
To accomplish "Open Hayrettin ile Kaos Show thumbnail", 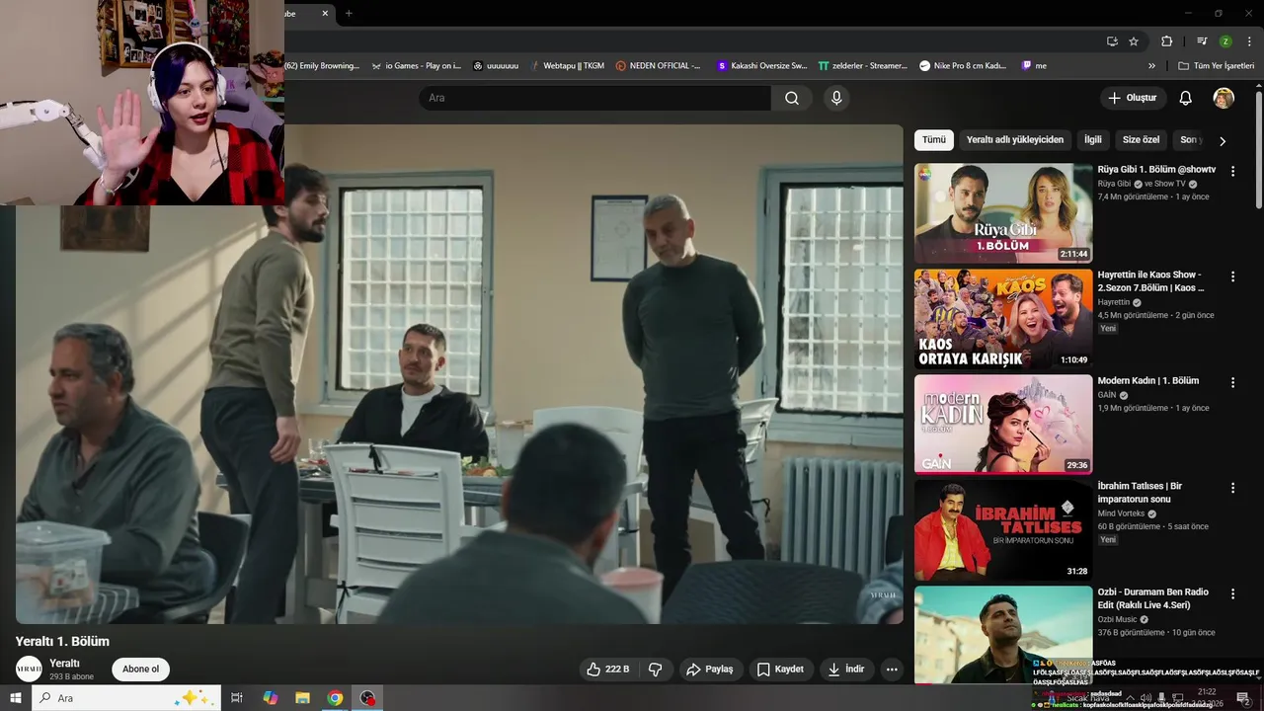I will click(x=1003, y=319).
